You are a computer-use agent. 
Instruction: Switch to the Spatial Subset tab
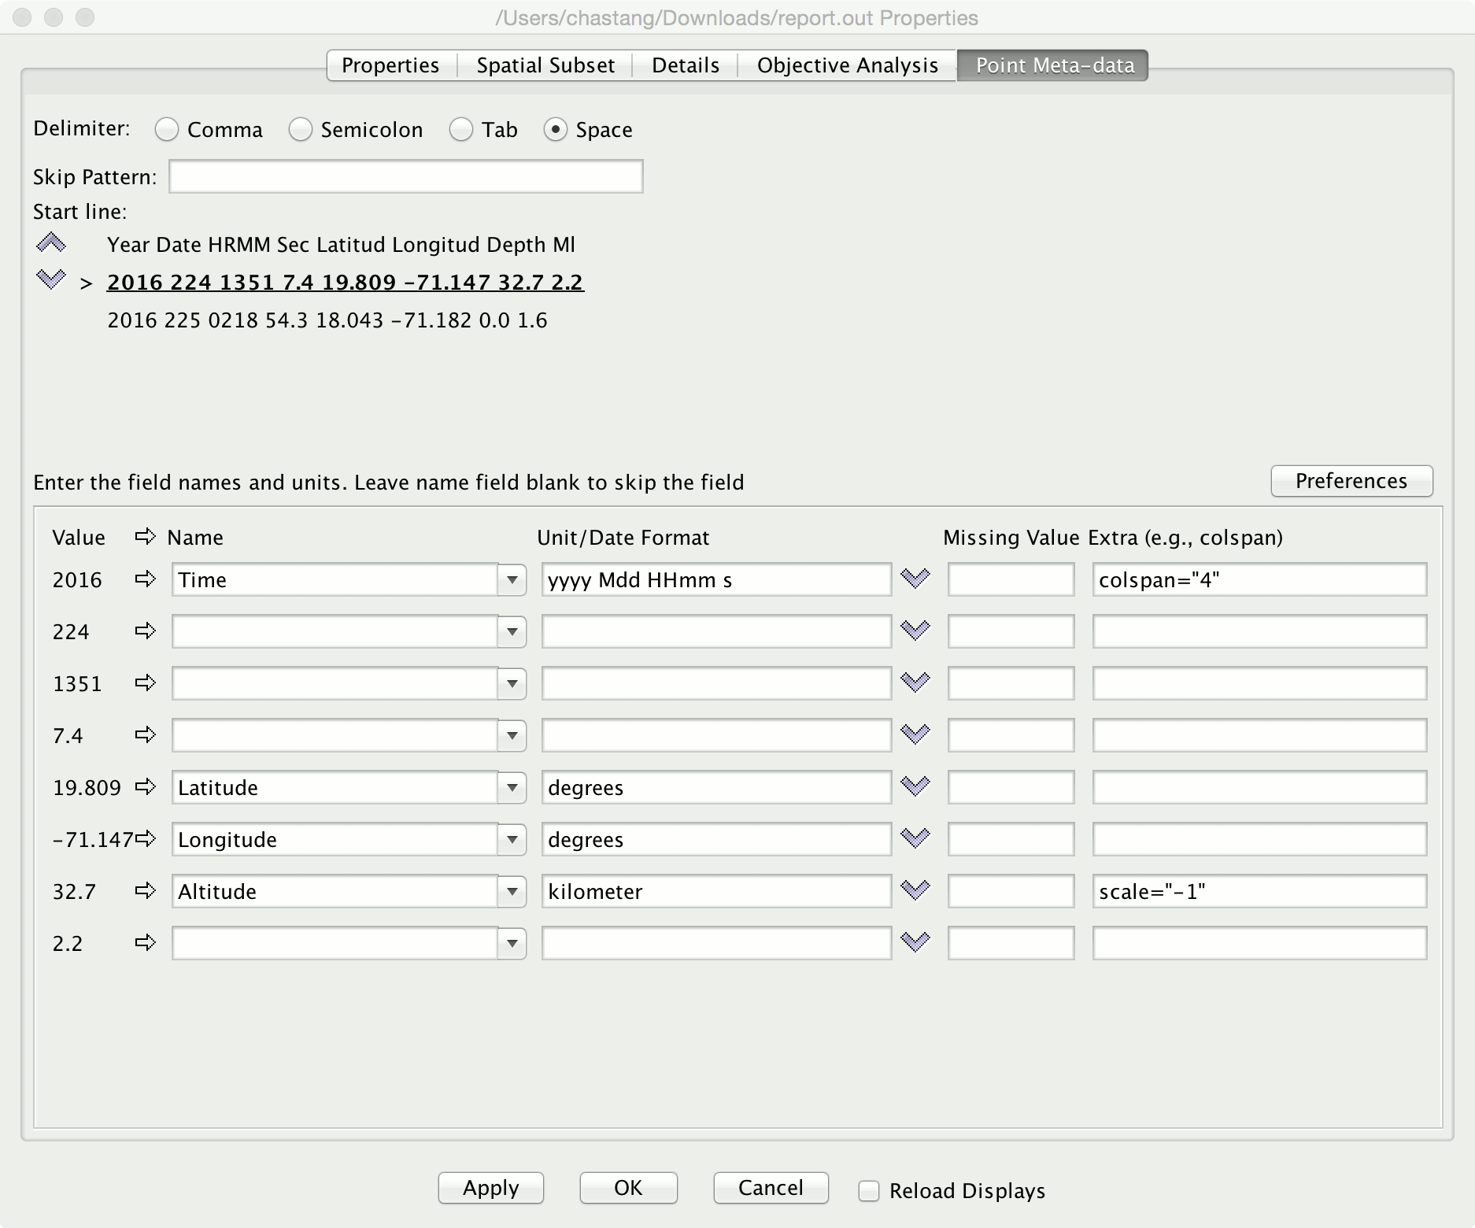[545, 65]
